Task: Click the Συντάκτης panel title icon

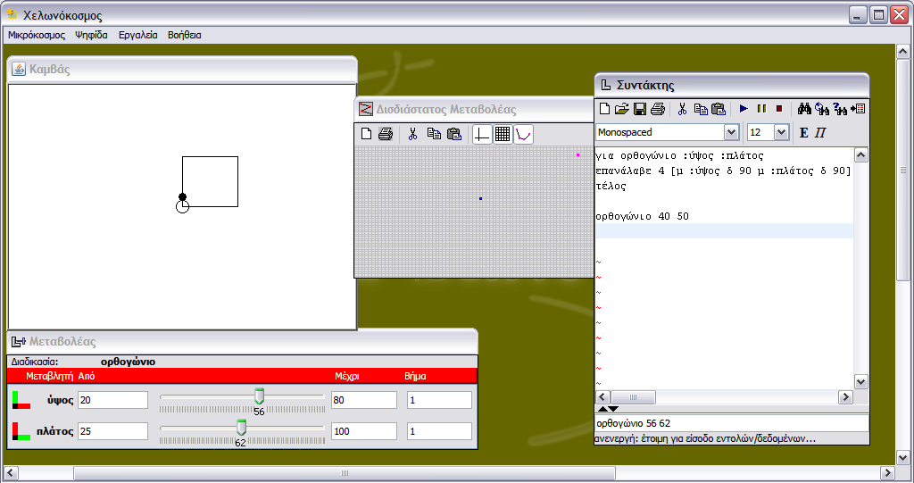Action: pyautogui.click(x=606, y=85)
